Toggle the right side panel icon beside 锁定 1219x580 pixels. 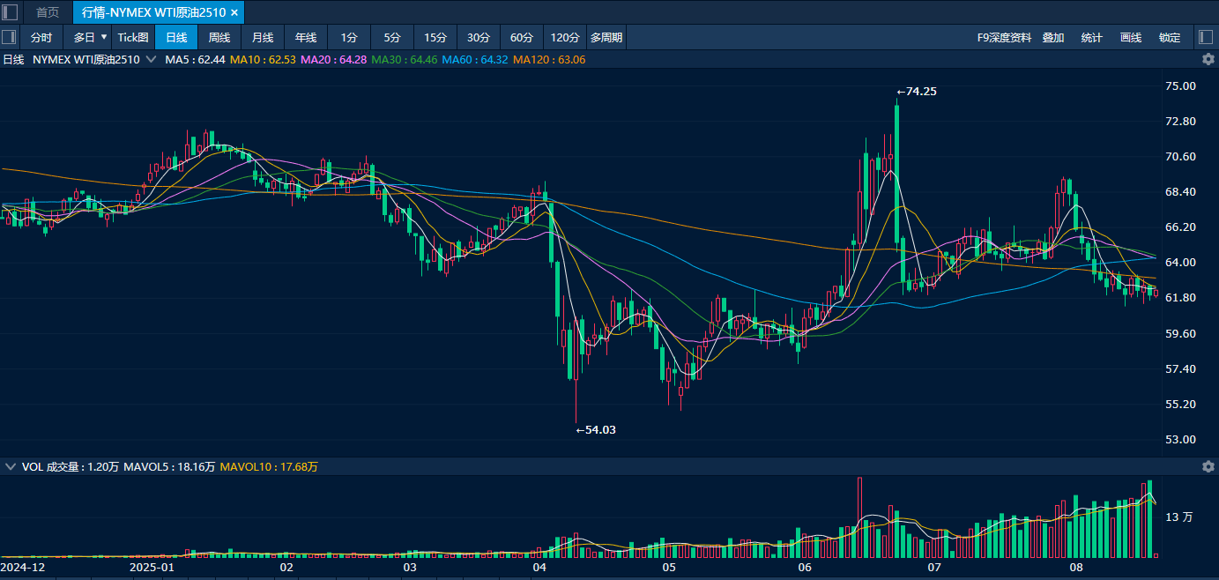tap(1206, 37)
